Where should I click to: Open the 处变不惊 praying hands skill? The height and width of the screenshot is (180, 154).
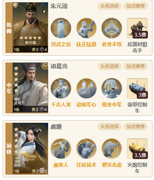click(112, 28)
